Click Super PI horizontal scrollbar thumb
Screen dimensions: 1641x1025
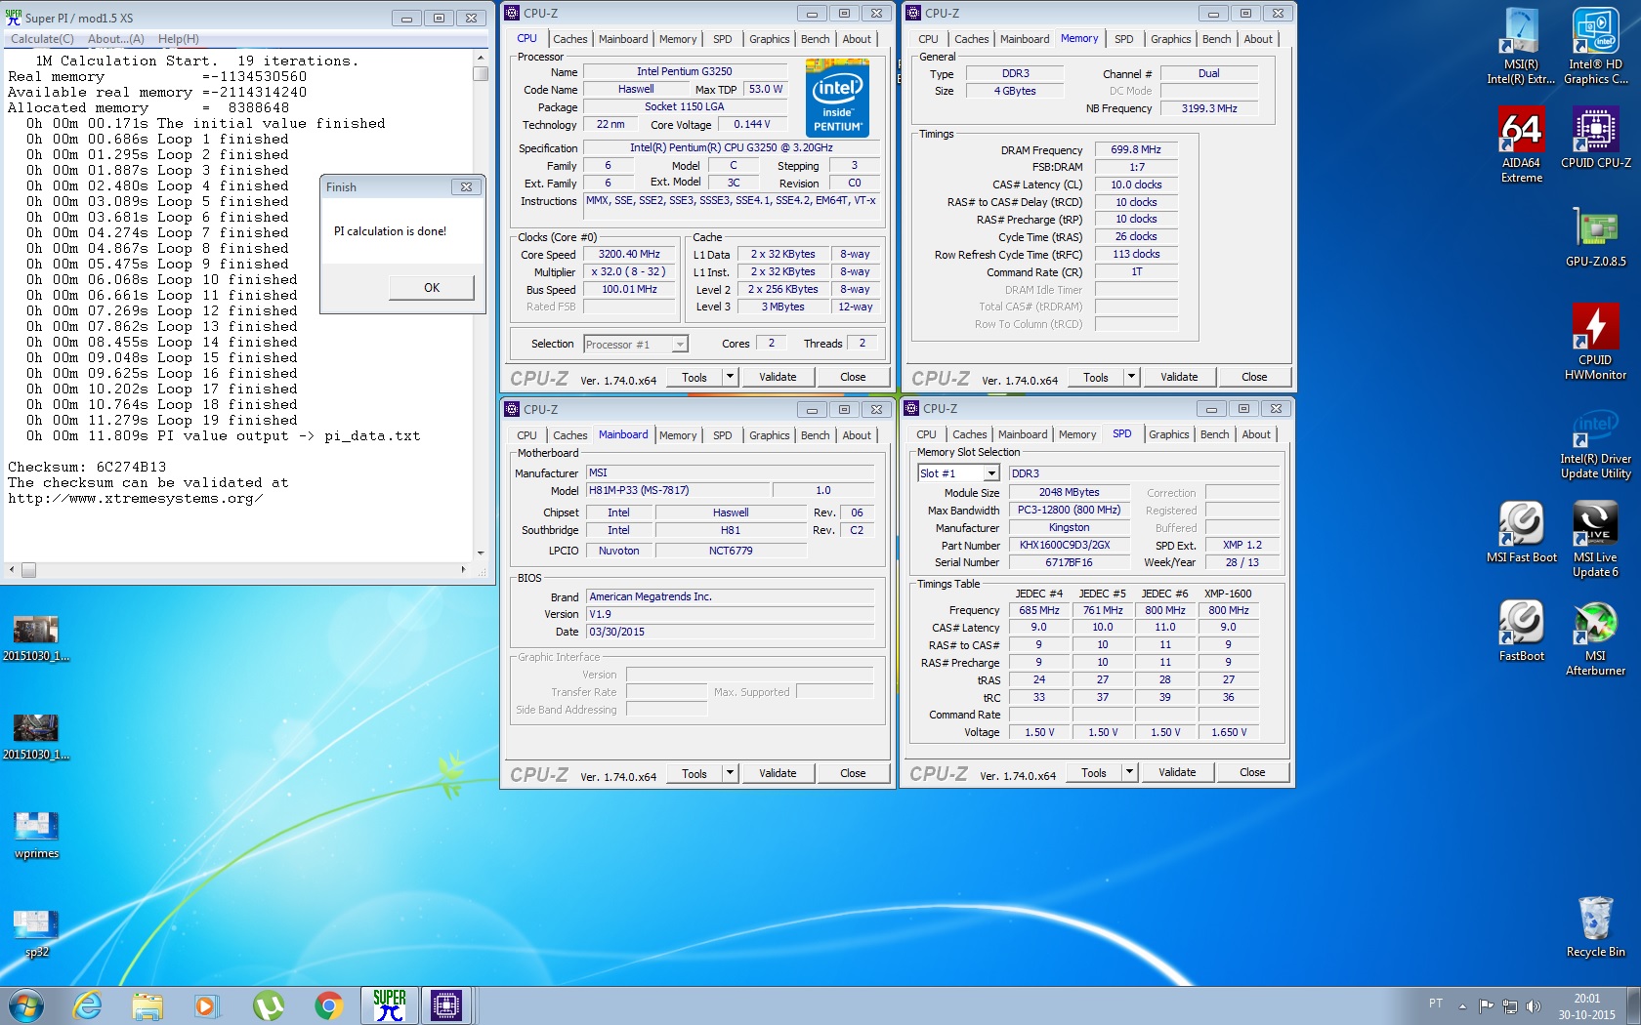[x=28, y=570]
